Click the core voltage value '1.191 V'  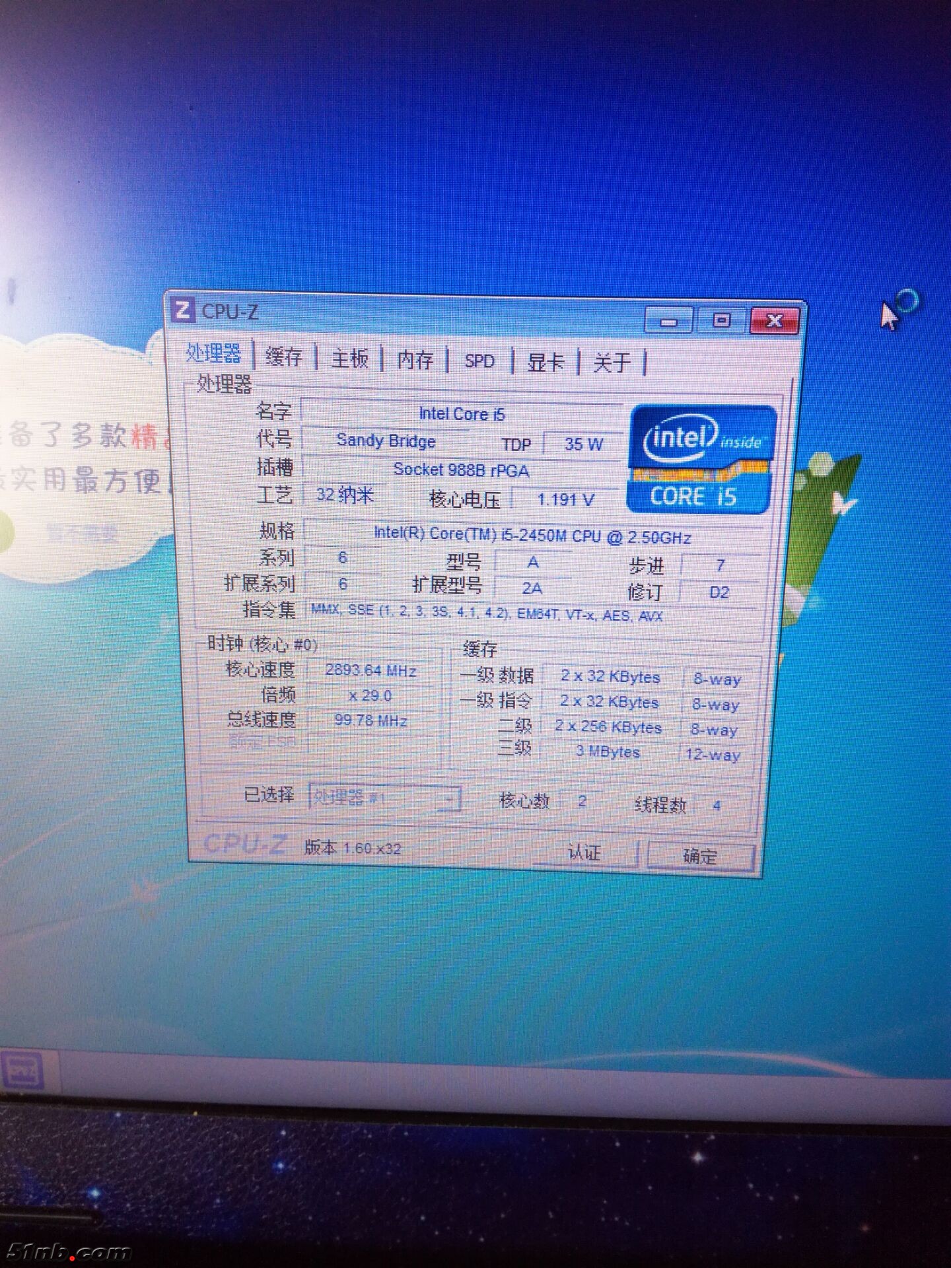click(x=566, y=500)
